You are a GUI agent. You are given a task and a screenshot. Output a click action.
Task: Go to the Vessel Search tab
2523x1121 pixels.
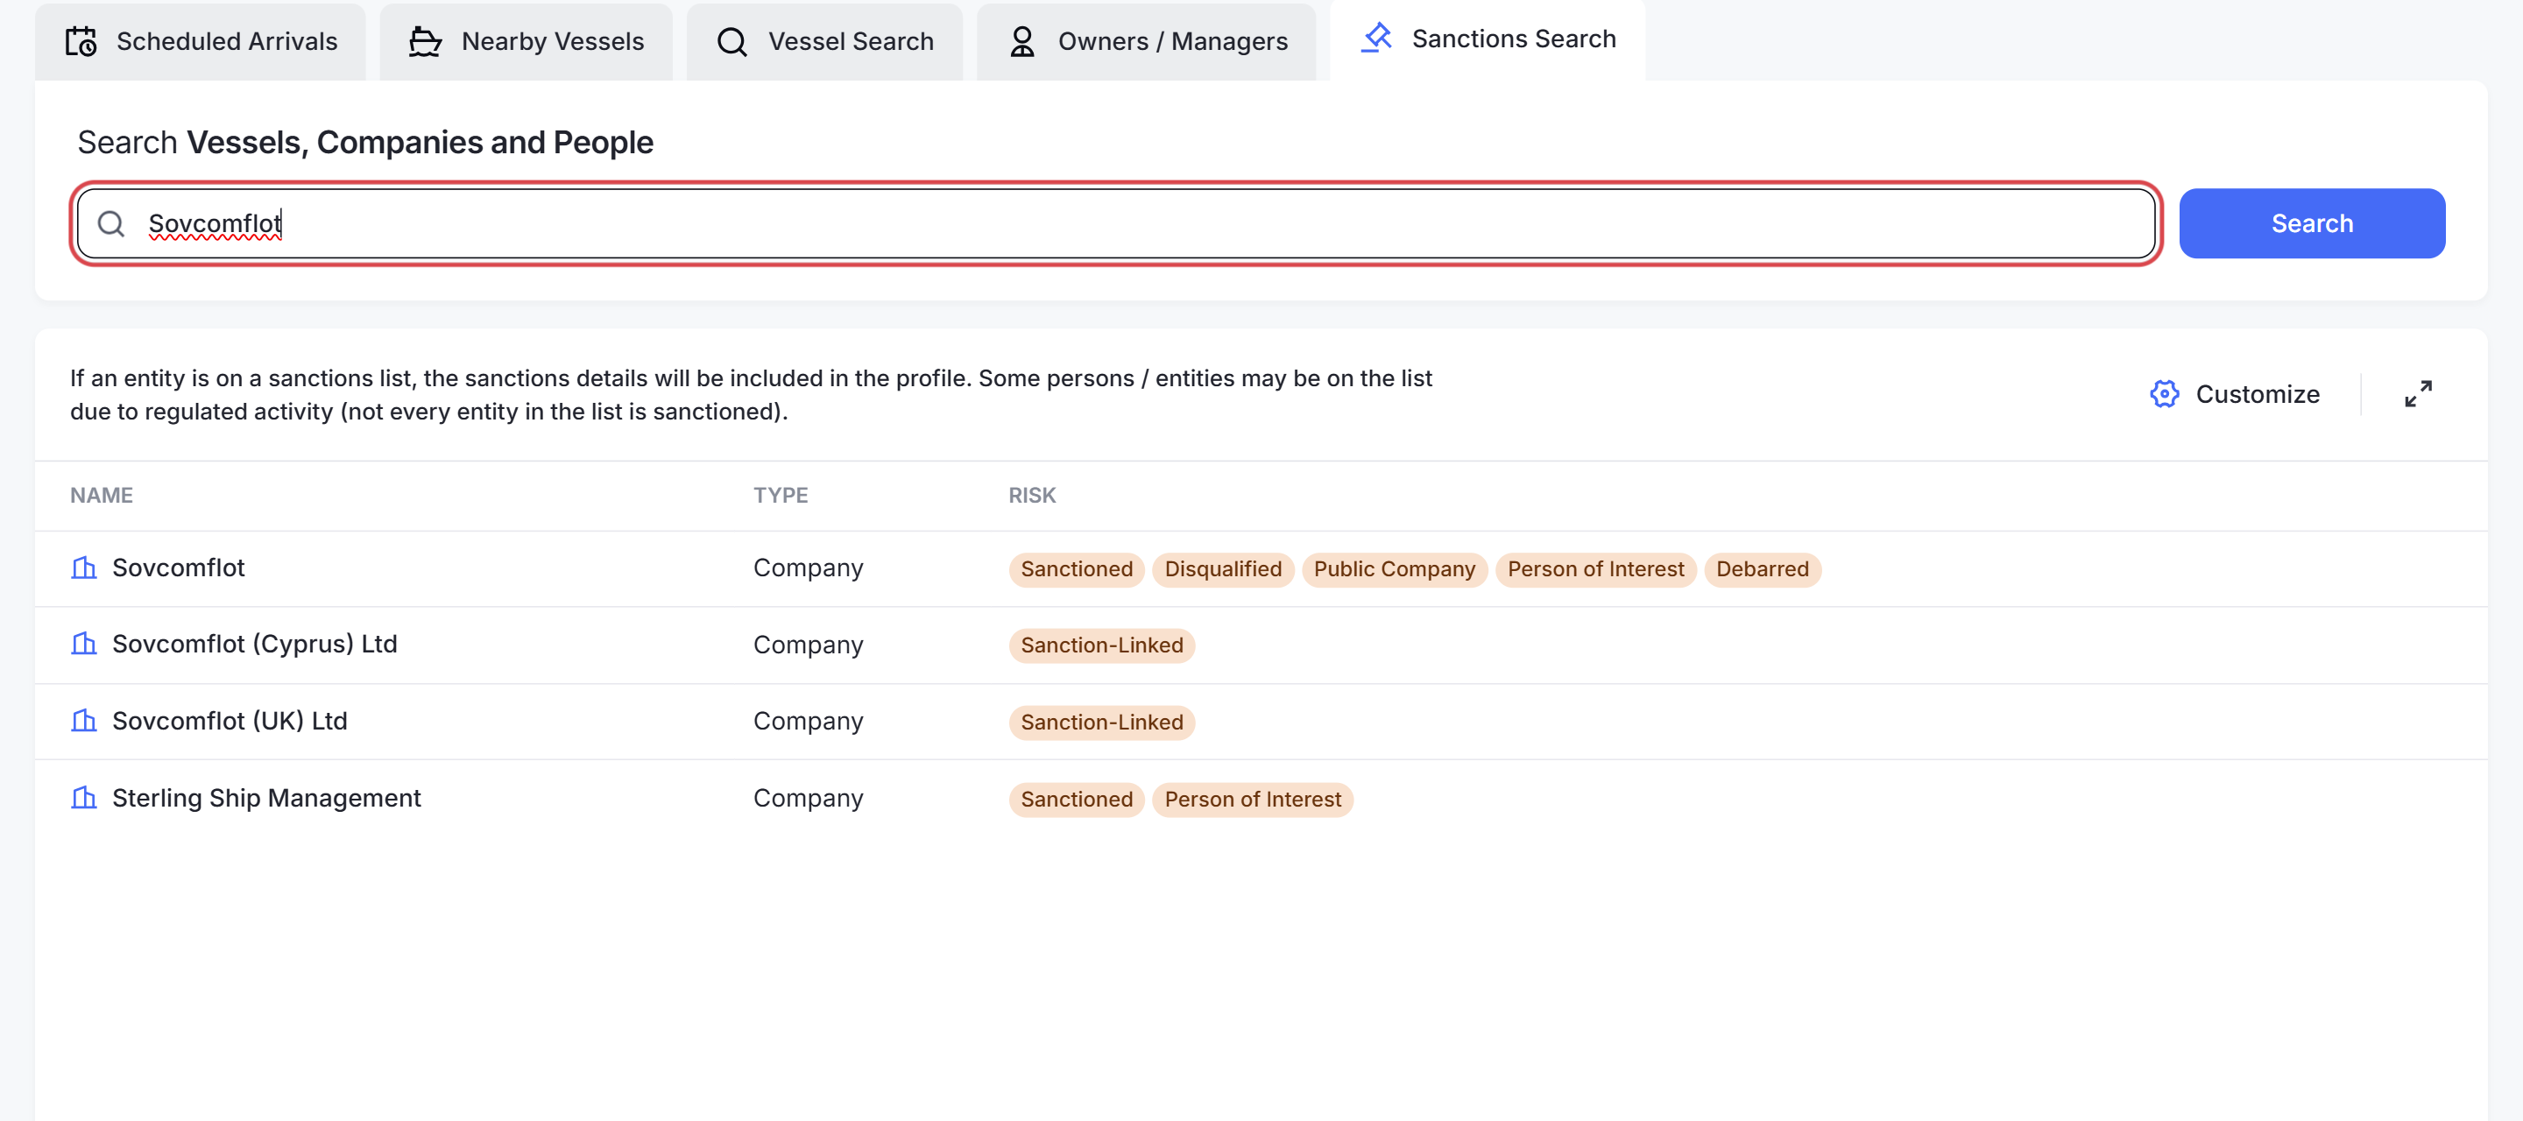coord(824,41)
